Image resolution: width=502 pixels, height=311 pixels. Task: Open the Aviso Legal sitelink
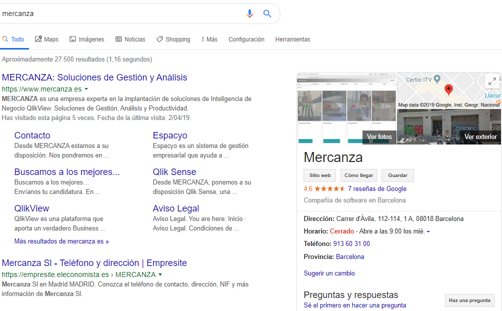(x=176, y=208)
